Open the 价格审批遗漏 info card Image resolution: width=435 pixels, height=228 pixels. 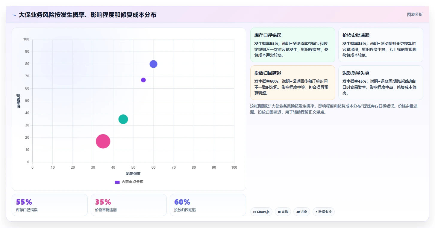[x=381, y=45]
